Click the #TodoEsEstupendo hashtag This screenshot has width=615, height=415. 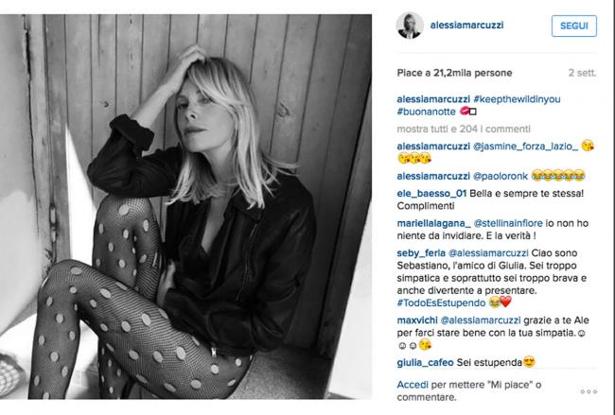coord(441,303)
